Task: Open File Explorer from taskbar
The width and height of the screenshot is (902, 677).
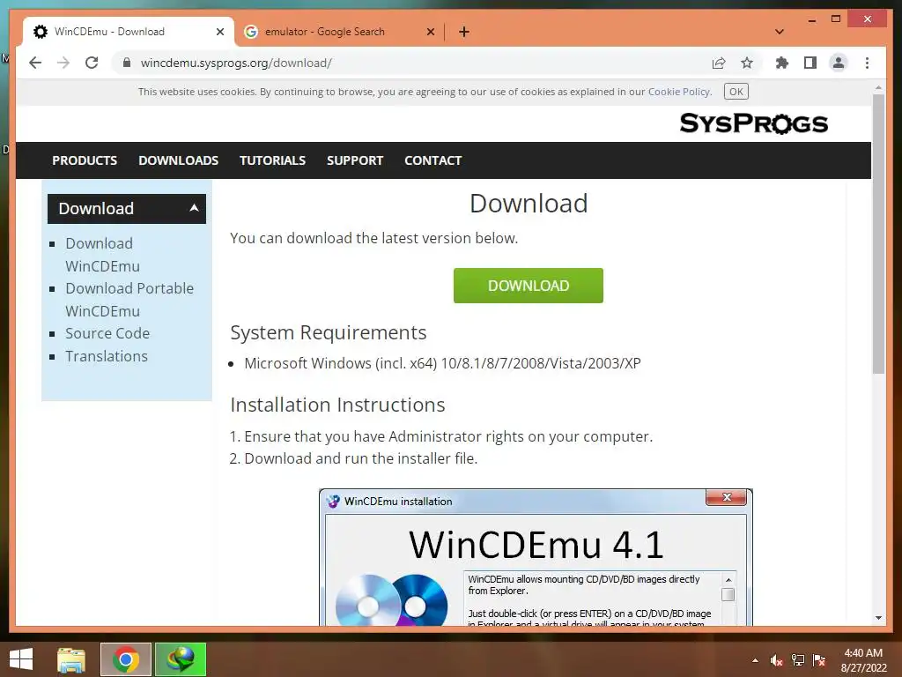Action: (71, 659)
